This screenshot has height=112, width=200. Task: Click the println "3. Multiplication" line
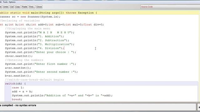pyautogui.click(x=40, y=44)
